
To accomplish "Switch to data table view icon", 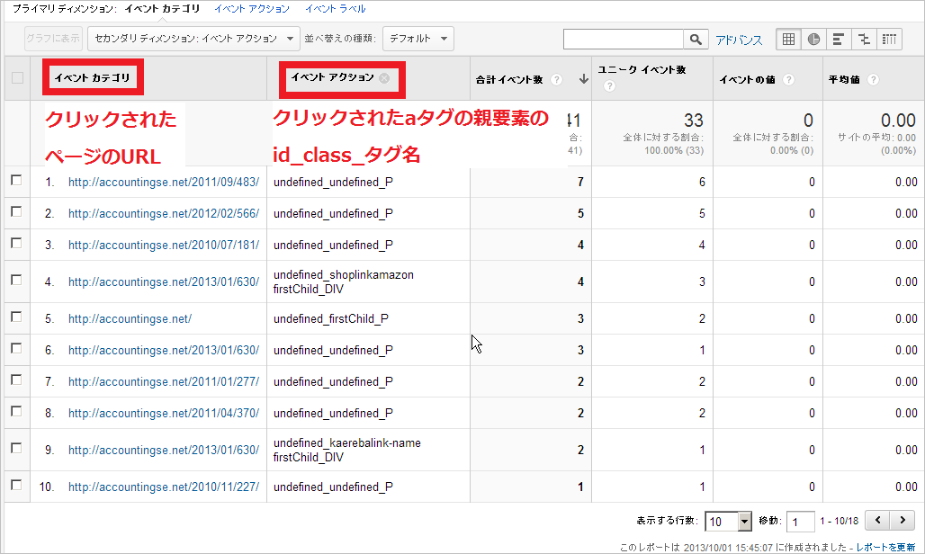I will [788, 40].
